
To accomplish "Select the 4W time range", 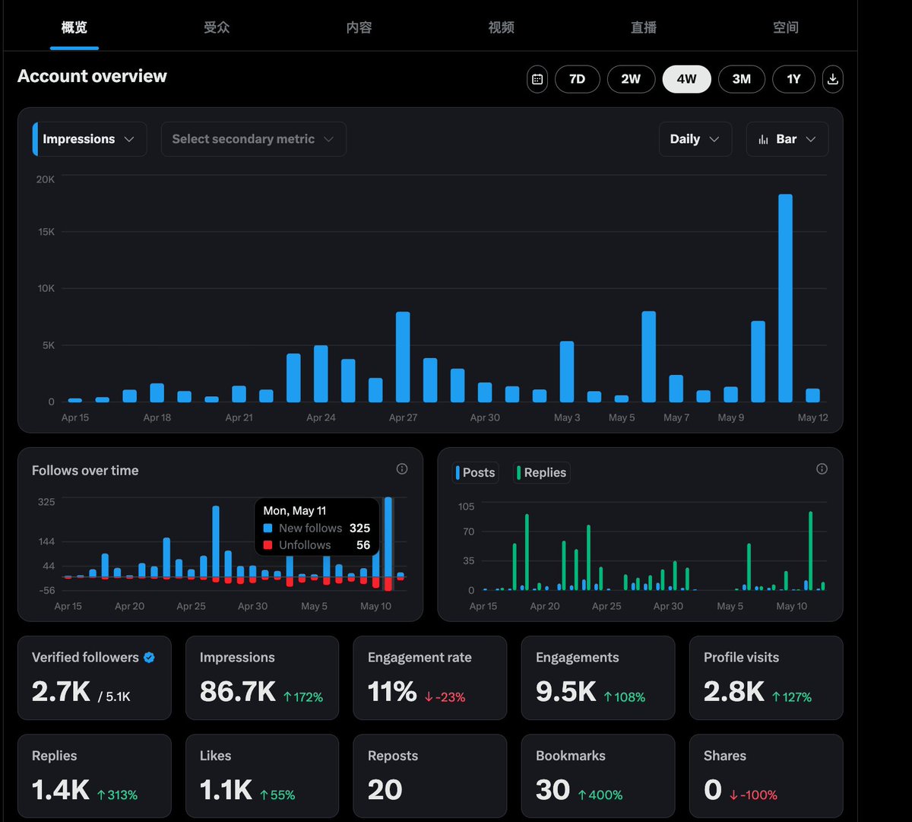I will pos(687,79).
